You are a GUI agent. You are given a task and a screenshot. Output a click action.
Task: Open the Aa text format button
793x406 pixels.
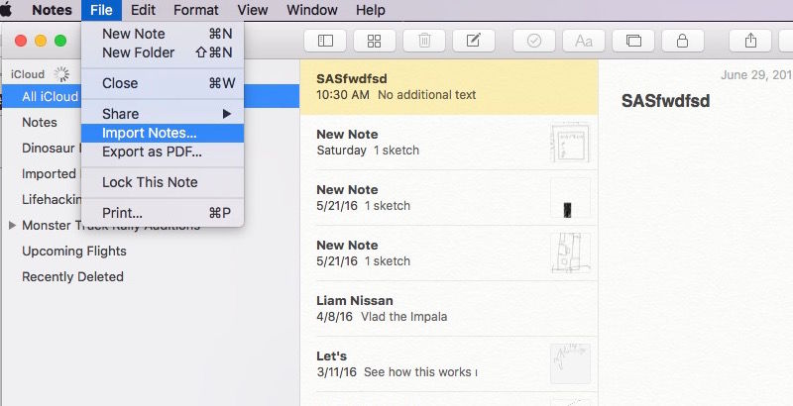click(x=584, y=41)
